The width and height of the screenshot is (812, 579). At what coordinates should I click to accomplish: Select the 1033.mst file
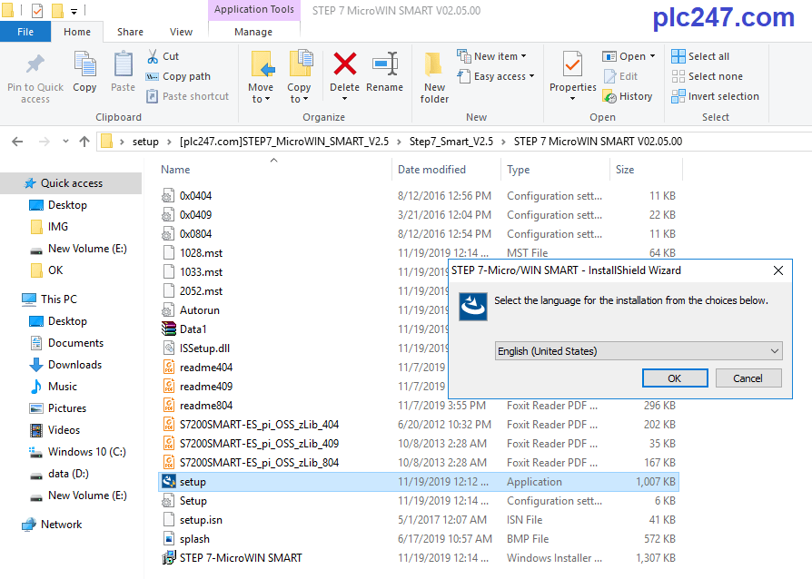tap(201, 272)
